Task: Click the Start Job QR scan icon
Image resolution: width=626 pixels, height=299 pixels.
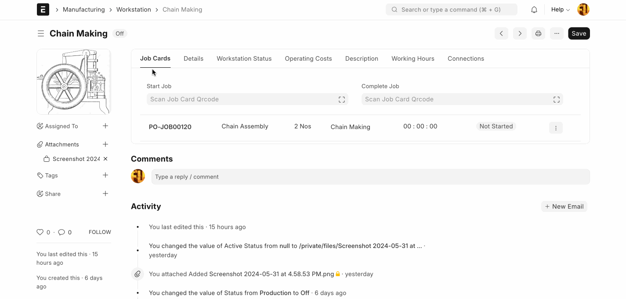Action: tap(341, 99)
